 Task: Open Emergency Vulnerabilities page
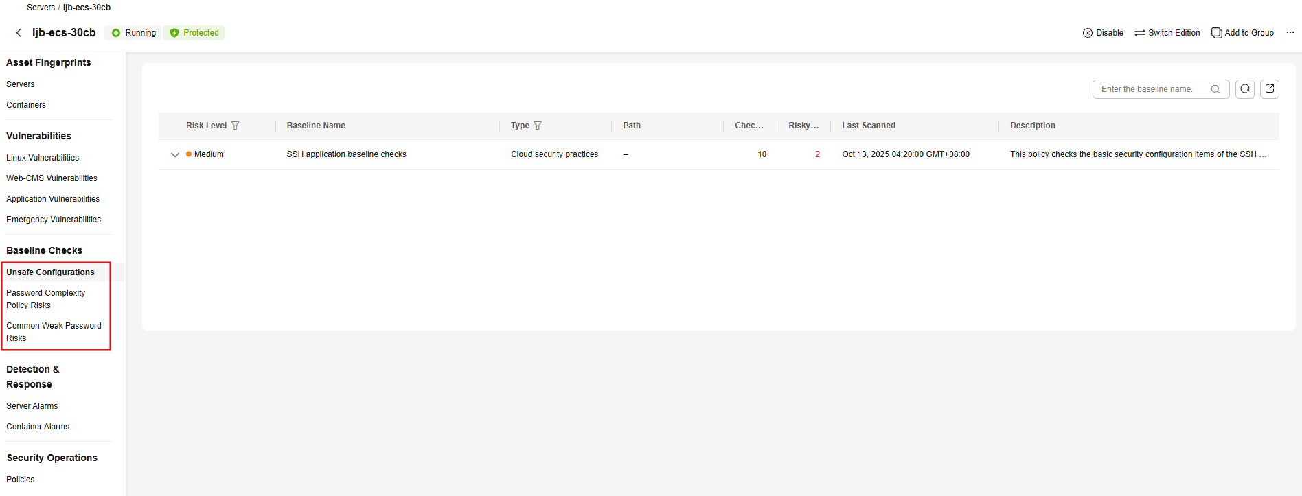(x=54, y=220)
